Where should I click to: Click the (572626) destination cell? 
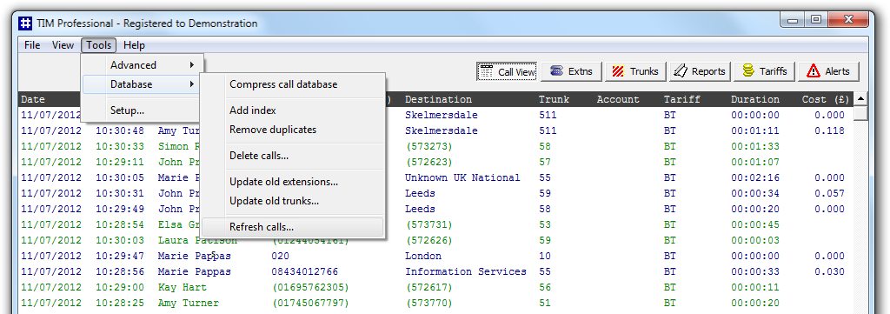(x=429, y=240)
